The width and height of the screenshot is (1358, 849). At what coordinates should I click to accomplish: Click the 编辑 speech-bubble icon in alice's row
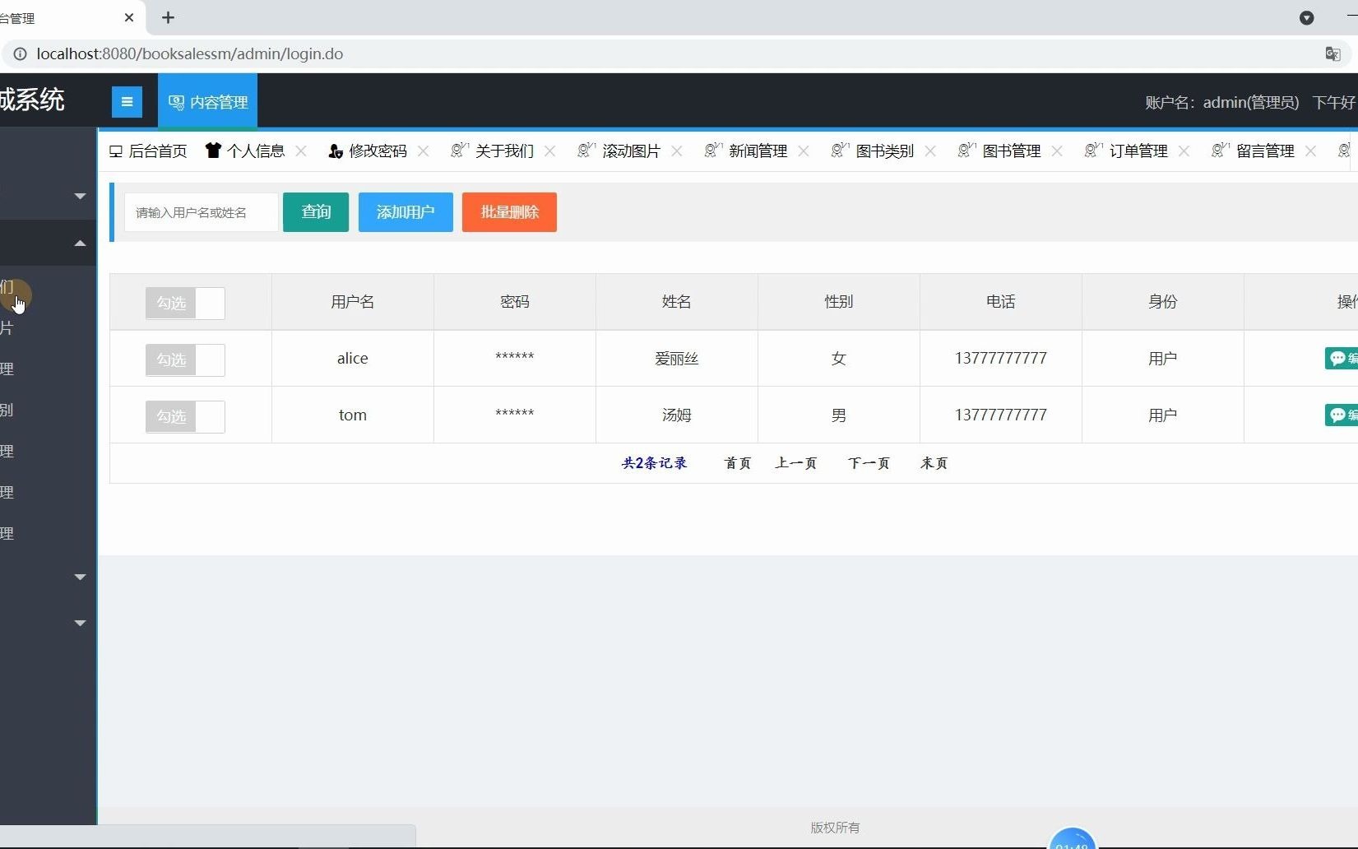point(1339,358)
